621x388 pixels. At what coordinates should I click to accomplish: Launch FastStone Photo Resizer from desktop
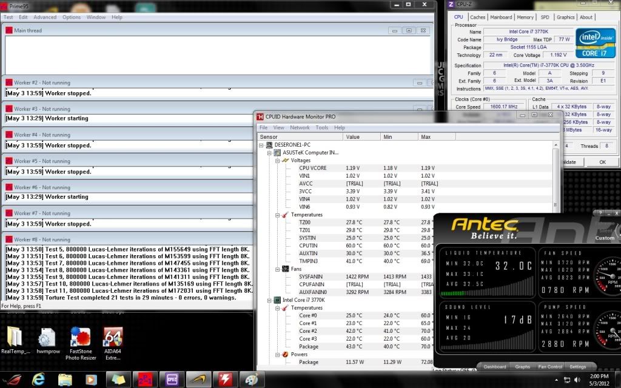tap(81, 344)
